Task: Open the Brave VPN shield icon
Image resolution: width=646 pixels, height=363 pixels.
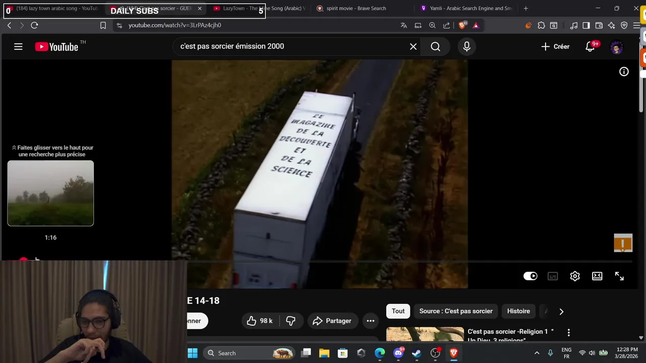Action: tap(624, 25)
